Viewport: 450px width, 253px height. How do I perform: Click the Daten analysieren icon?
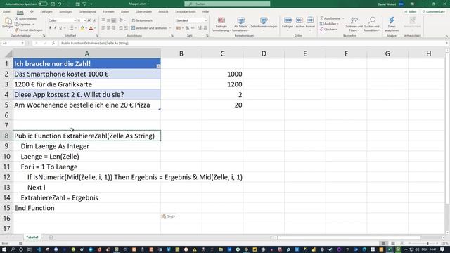(392, 20)
